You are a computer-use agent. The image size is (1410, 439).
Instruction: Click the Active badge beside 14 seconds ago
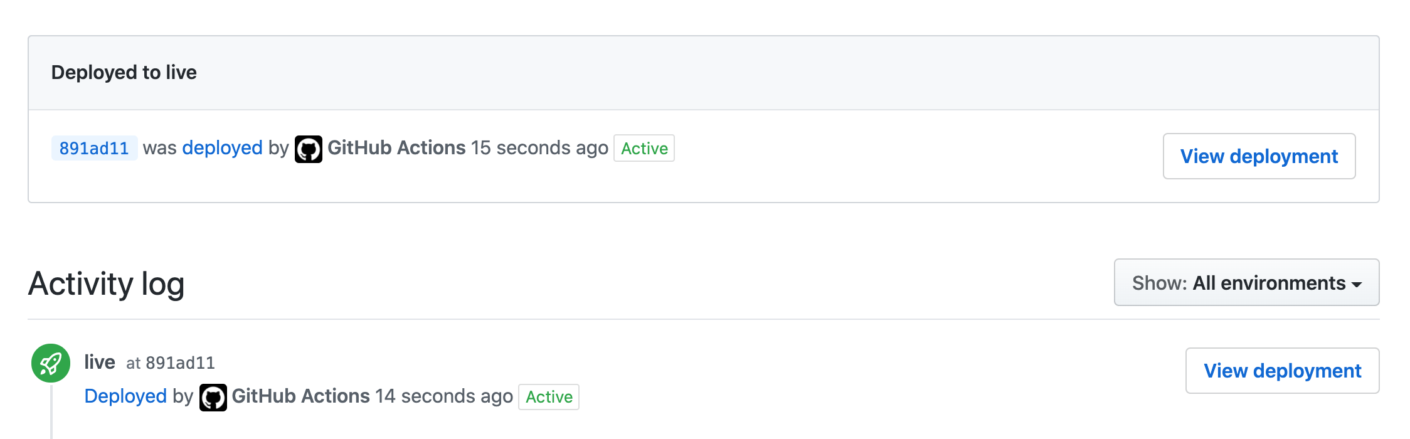pos(549,397)
